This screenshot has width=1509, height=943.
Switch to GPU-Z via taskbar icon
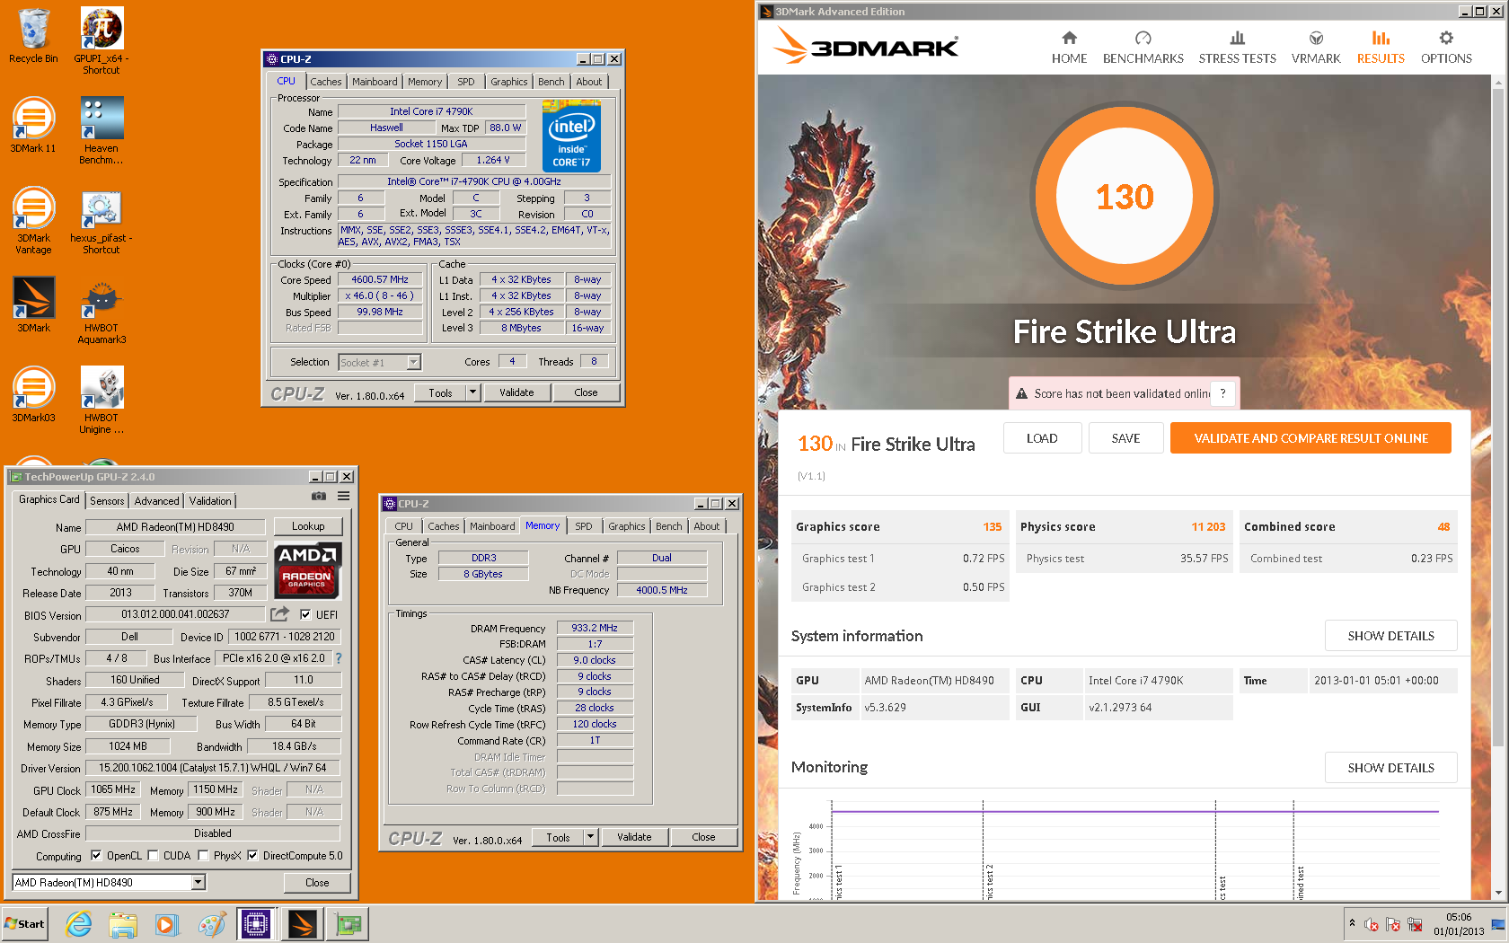coord(349,924)
